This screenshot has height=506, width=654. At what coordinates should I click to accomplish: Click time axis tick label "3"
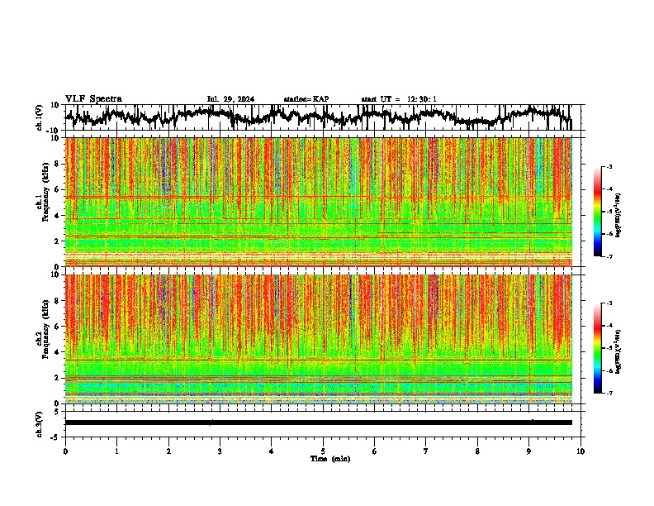[220, 451]
